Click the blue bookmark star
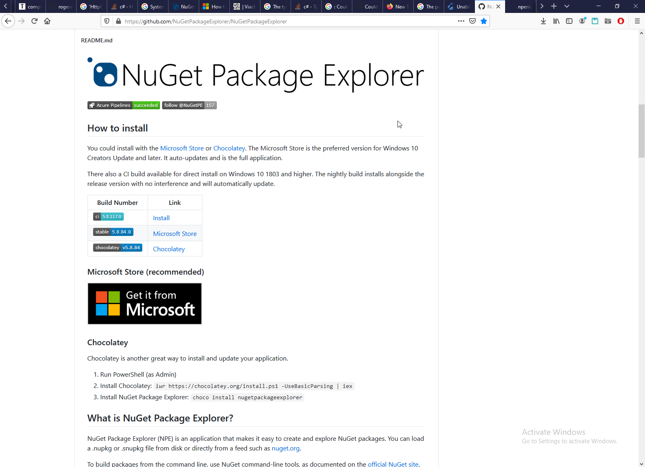 (x=484, y=21)
